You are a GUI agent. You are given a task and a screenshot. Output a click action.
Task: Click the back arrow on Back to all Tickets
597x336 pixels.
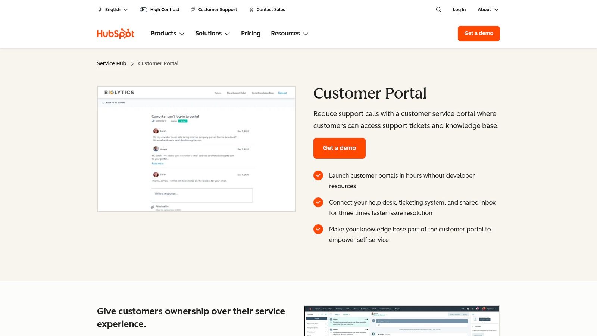coord(103,102)
